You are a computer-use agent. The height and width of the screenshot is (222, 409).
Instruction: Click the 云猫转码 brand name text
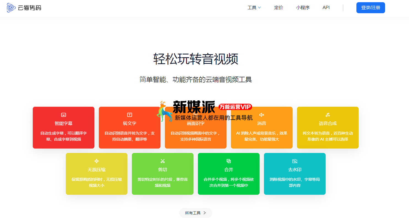[29, 8]
